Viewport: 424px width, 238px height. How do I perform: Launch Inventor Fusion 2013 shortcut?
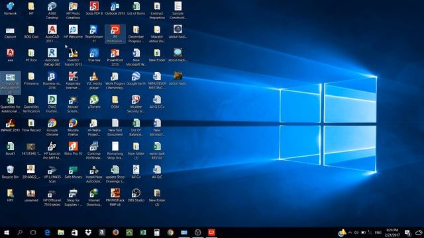[x=73, y=58]
